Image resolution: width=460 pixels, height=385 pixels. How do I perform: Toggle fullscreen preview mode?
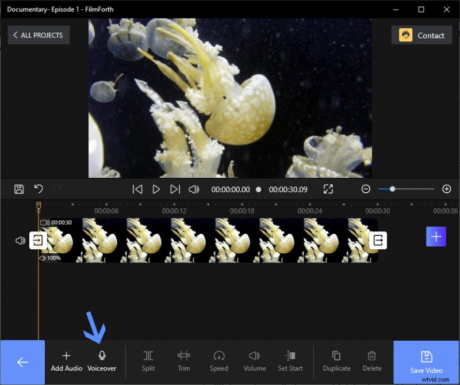click(x=328, y=189)
